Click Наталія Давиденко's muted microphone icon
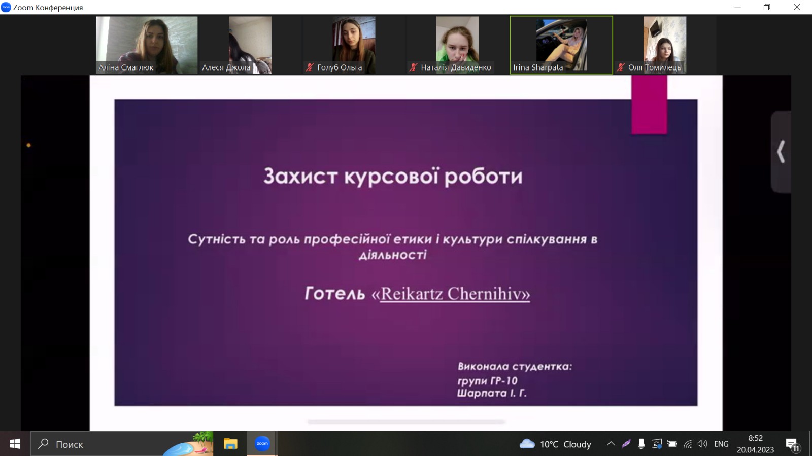812x456 pixels. point(413,67)
